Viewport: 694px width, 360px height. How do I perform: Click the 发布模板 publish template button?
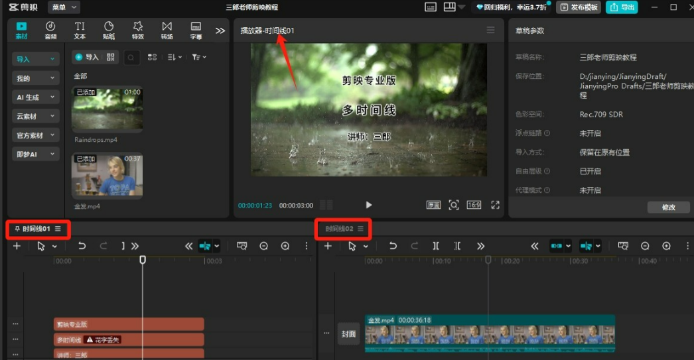click(579, 7)
